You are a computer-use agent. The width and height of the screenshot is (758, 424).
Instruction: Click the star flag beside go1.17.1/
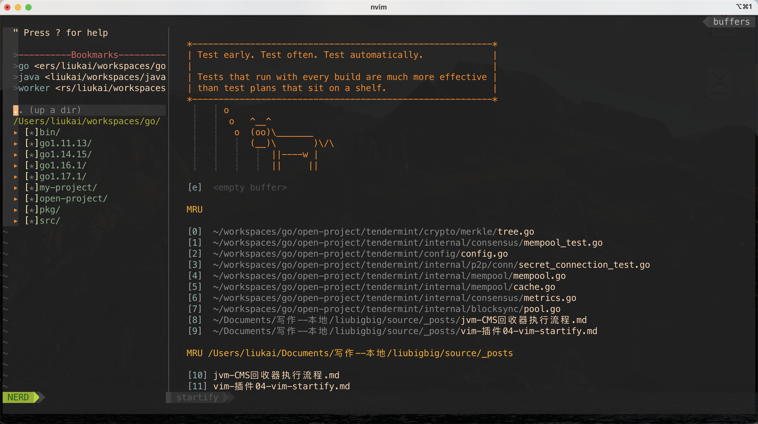coord(32,177)
